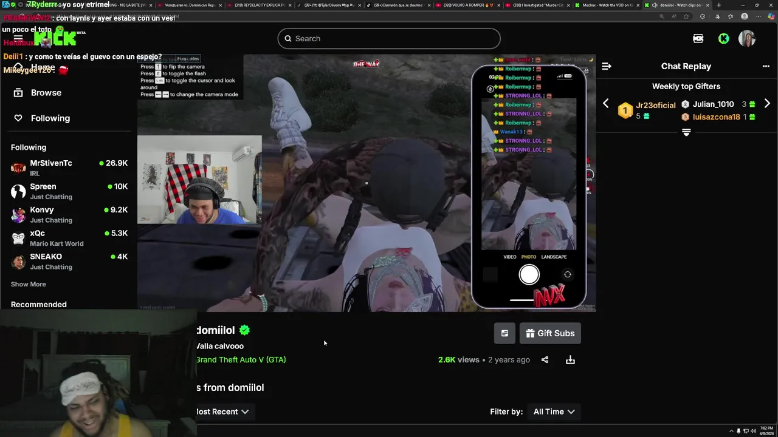Open the Most Recent sort dropdown
778x437 pixels.
pyautogui.click(x=222, y=412)
